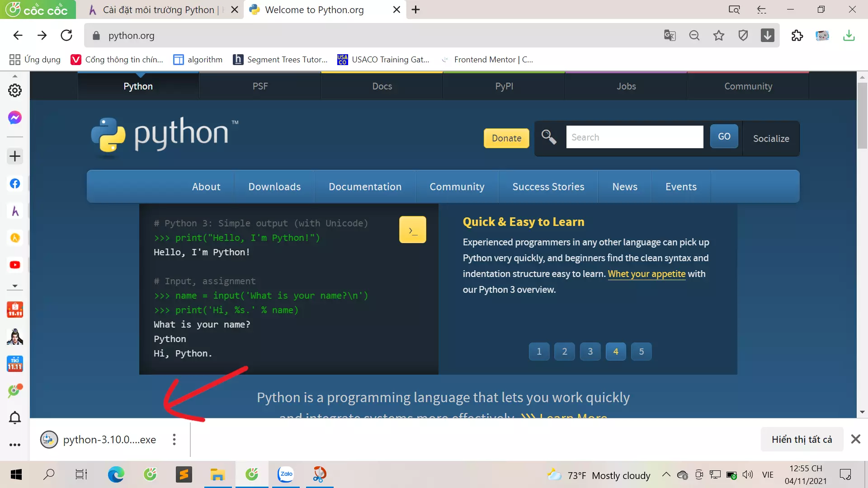Bookmark this page with the star icon

(x=719, y=35)
